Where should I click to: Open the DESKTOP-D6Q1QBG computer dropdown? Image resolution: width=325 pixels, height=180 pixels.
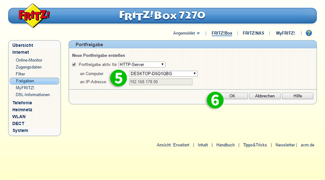pos(163,74)
